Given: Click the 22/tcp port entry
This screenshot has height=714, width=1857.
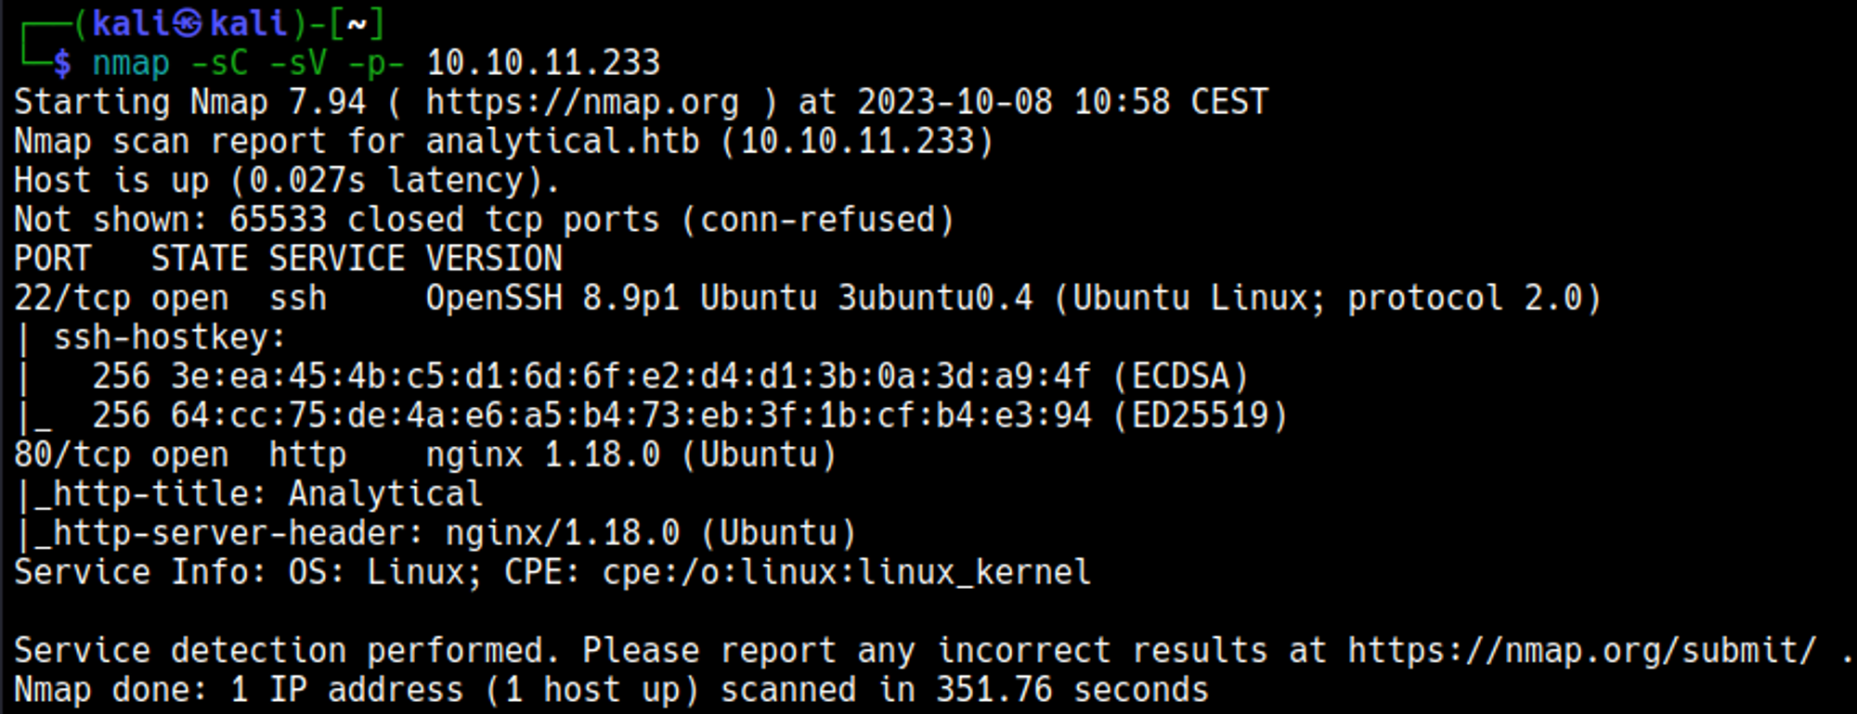Looking at the screenshot, I should [x=71, y=299].
